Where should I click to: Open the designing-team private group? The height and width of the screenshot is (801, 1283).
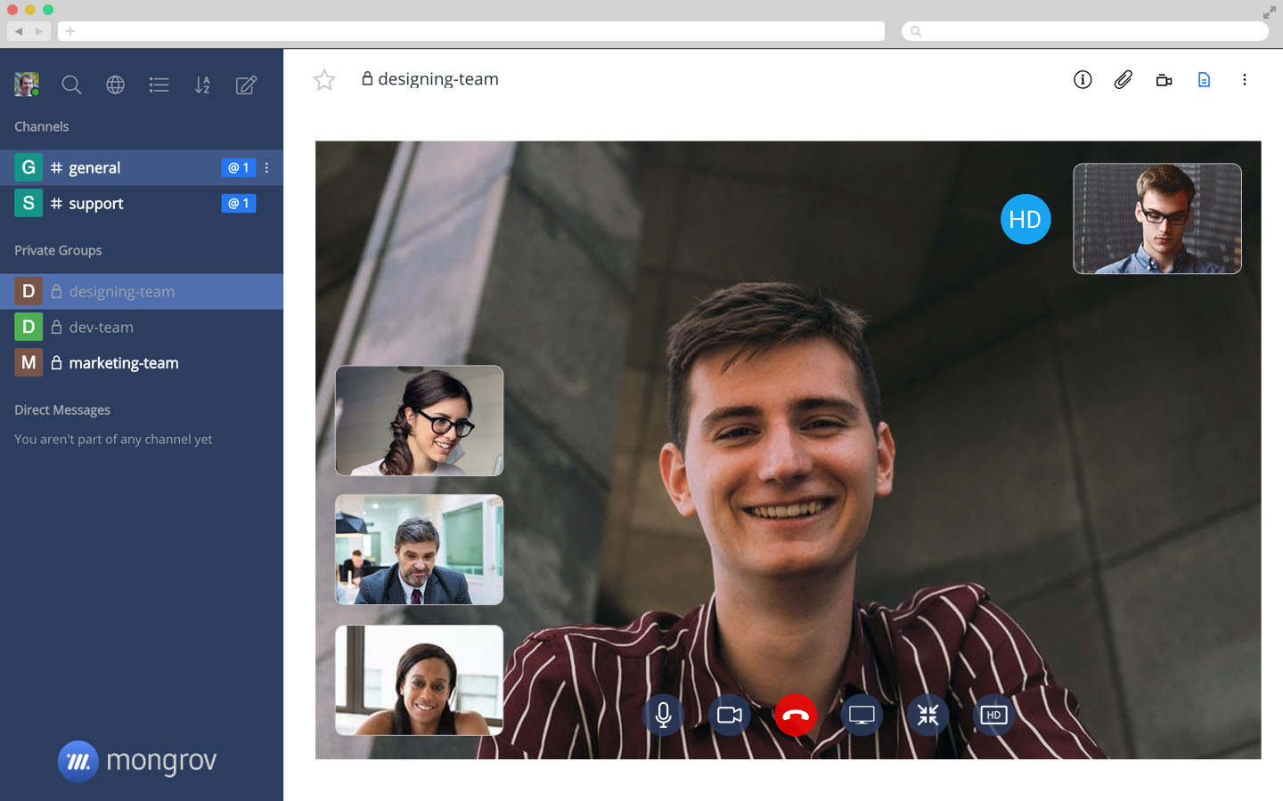142,291
